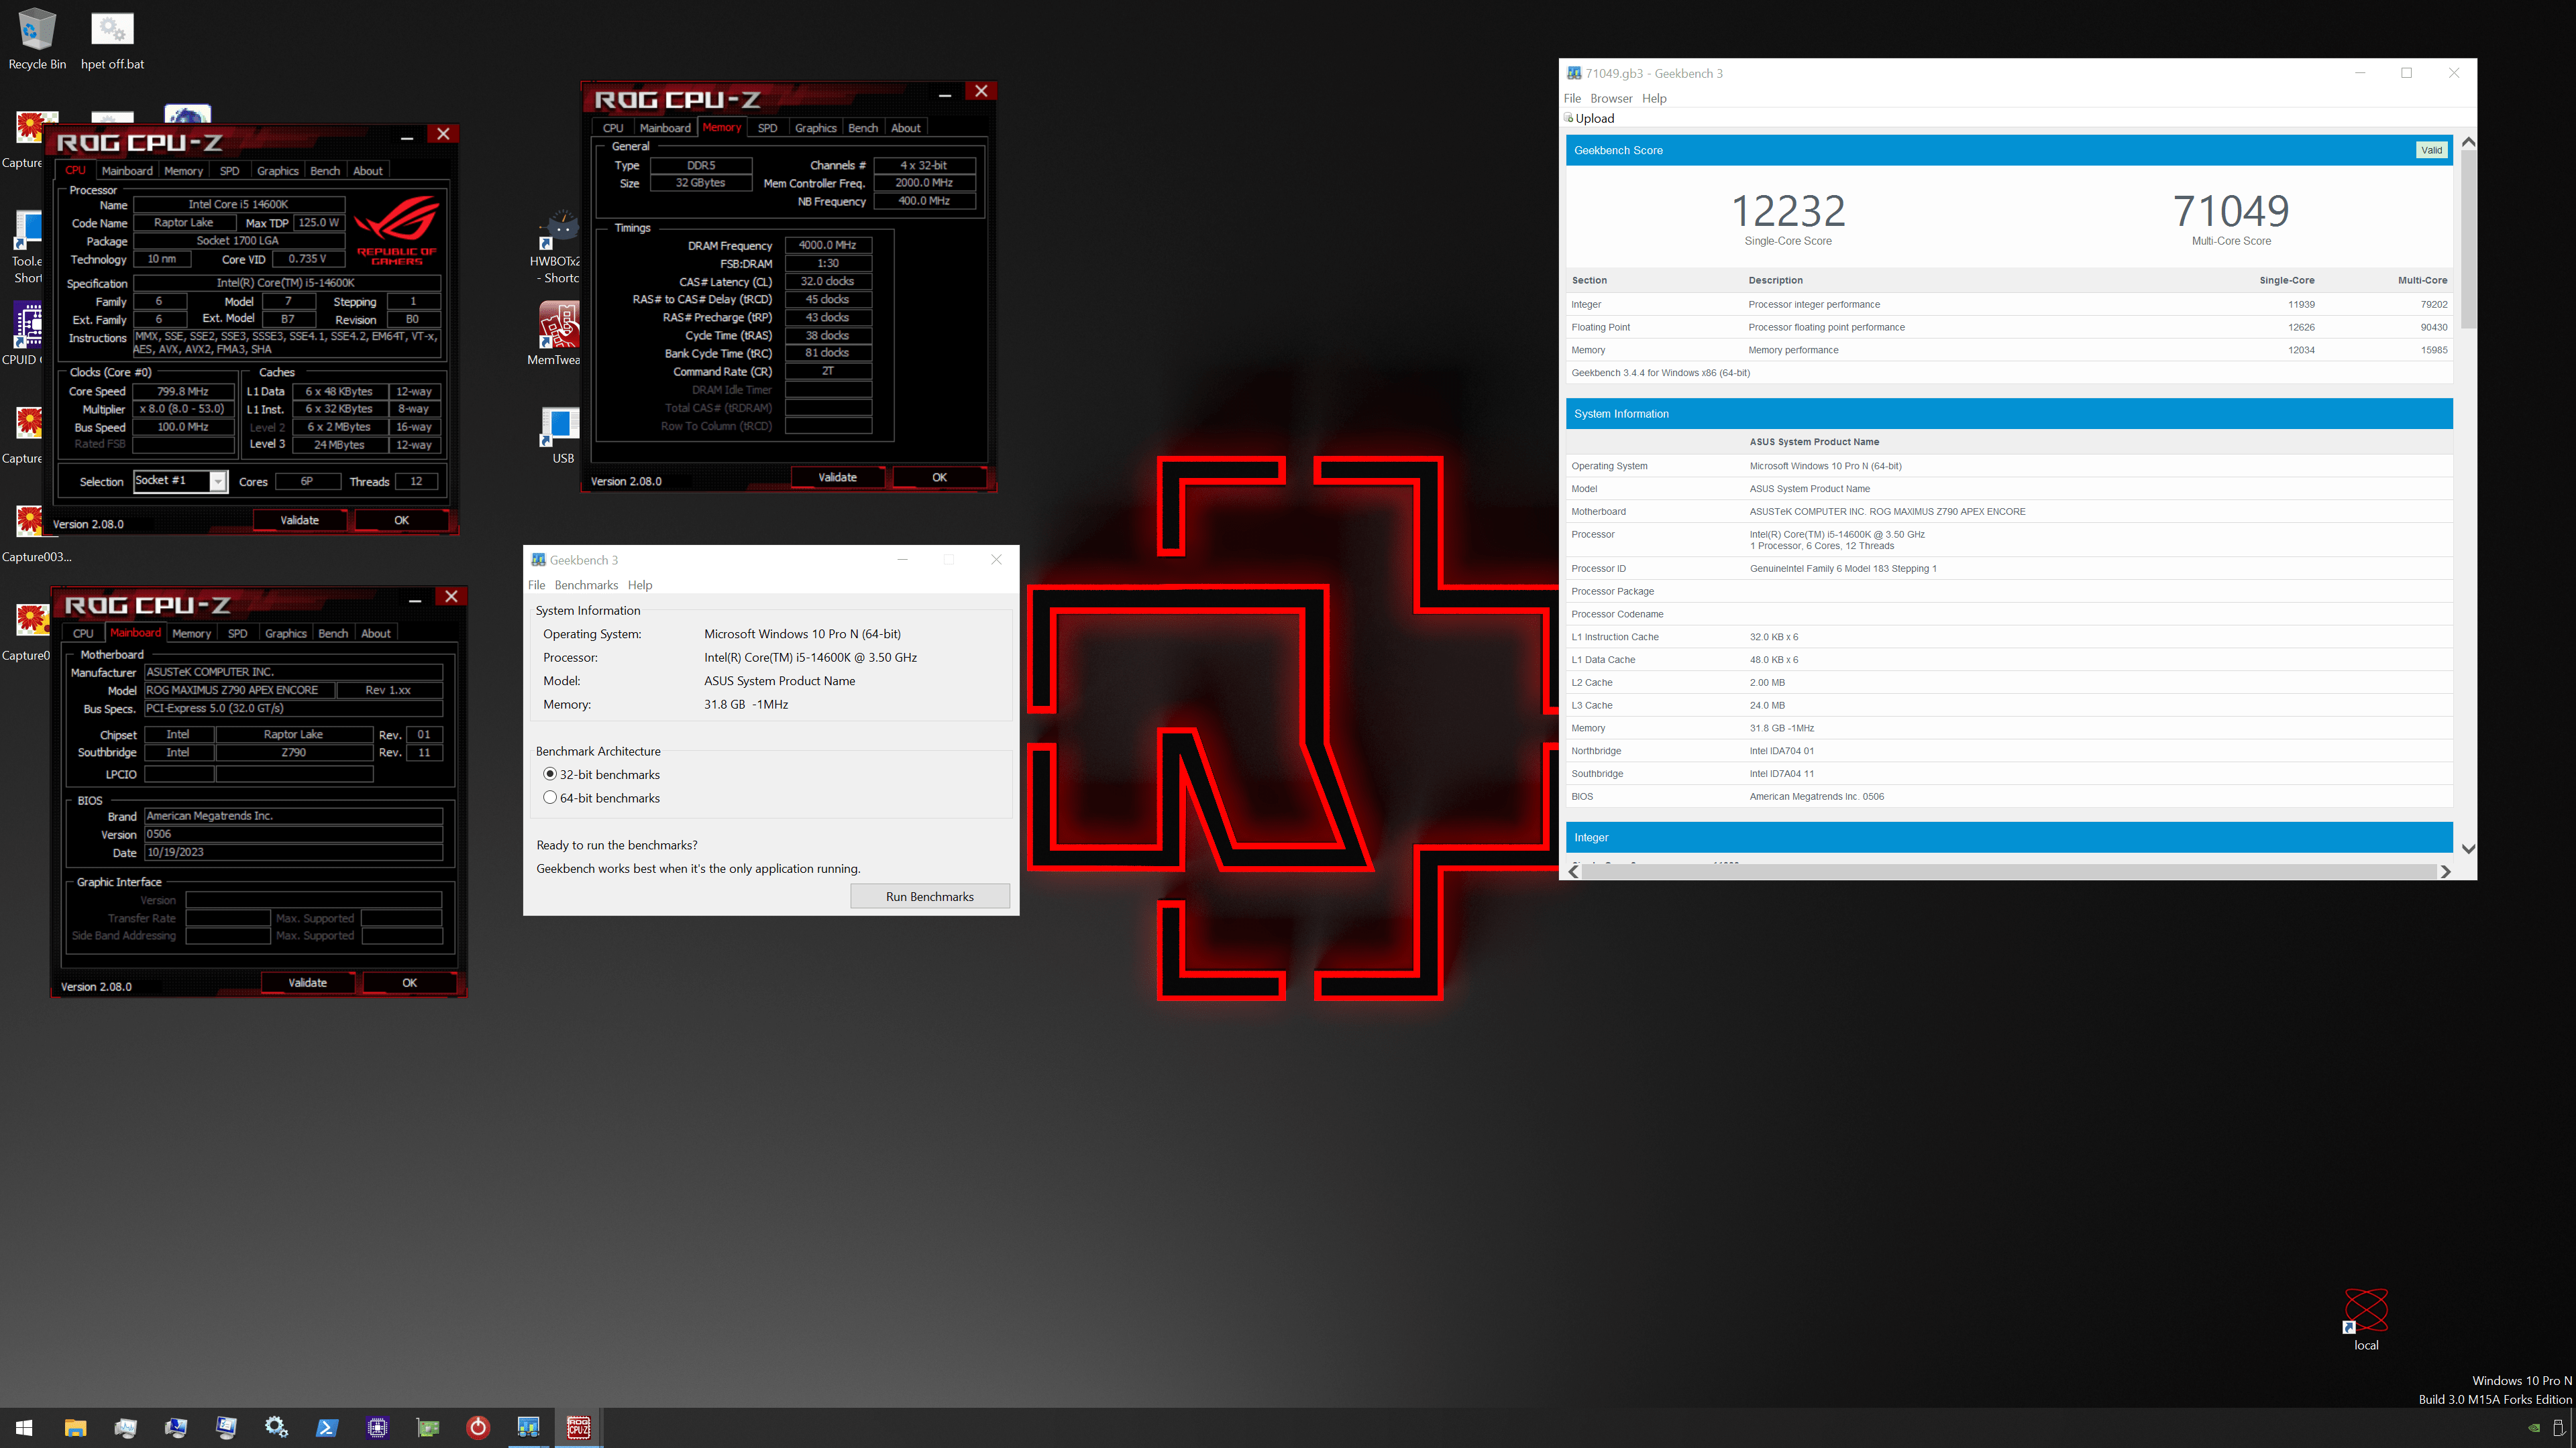Screen dimensions: 2576x1448
Task: Launch File Explorer from the taskbar
Action: pyautogui.click(x=75, y=1428)
